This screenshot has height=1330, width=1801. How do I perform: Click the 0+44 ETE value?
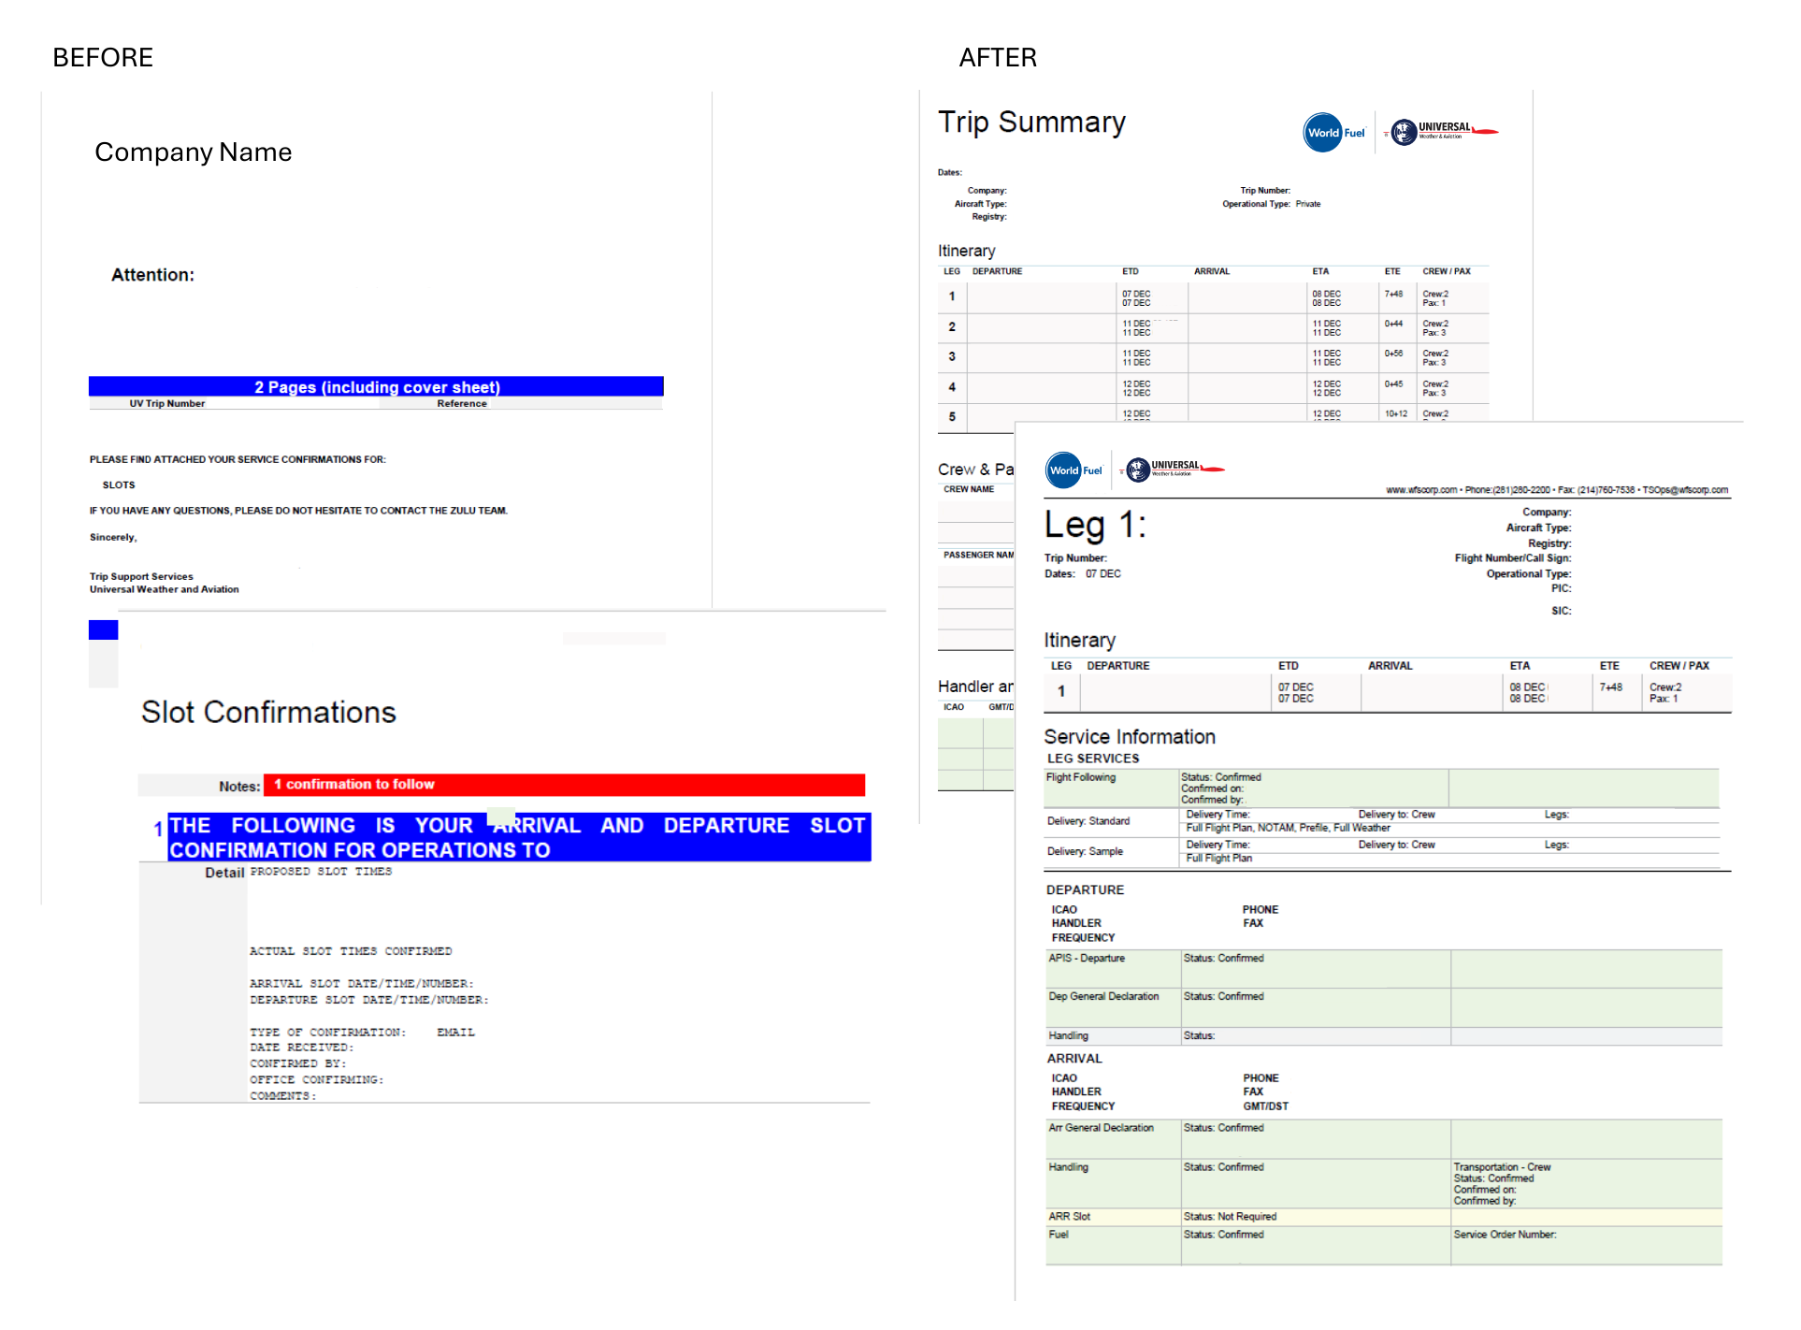pyautogui.click(x=1394, y=324)
